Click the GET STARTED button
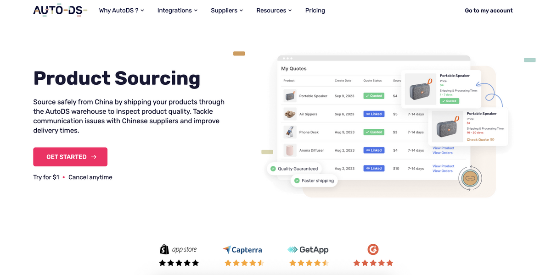551x275 pixels. (70, 157)
